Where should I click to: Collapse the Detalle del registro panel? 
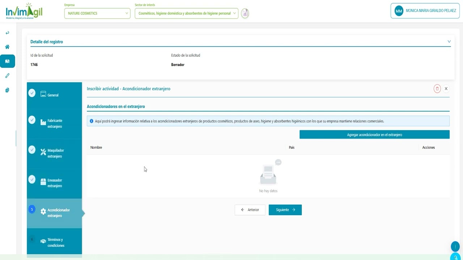pos(449,42)
